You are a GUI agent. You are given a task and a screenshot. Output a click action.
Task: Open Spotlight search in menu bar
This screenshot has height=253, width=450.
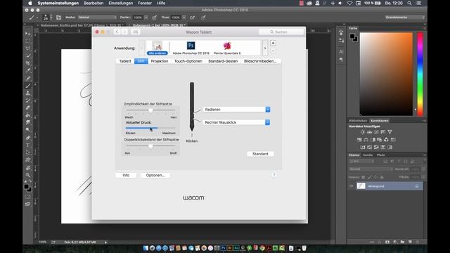pos(409,3)
